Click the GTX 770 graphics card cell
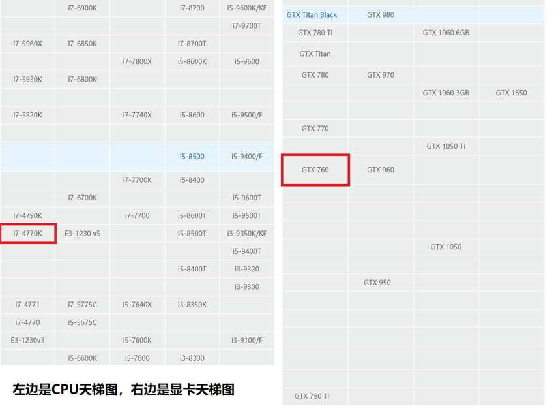Image resolution: width=554 pixels, height=417 pixels. [315, 129]
